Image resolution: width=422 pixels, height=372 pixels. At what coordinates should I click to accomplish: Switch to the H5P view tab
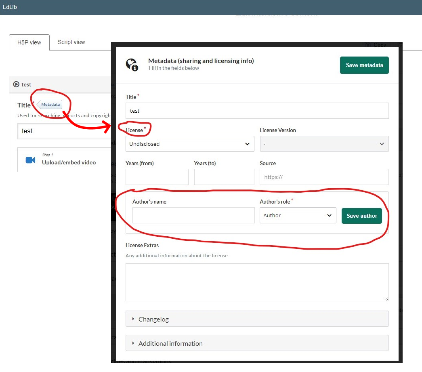point(29,42)
